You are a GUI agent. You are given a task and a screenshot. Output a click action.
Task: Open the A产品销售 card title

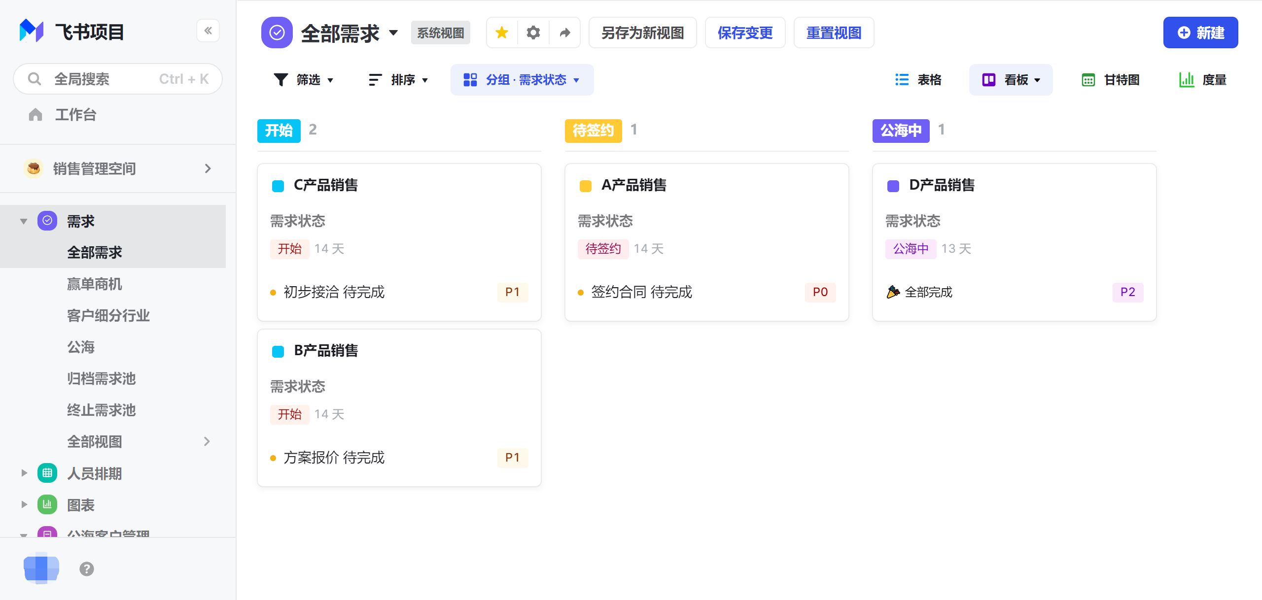634,185
